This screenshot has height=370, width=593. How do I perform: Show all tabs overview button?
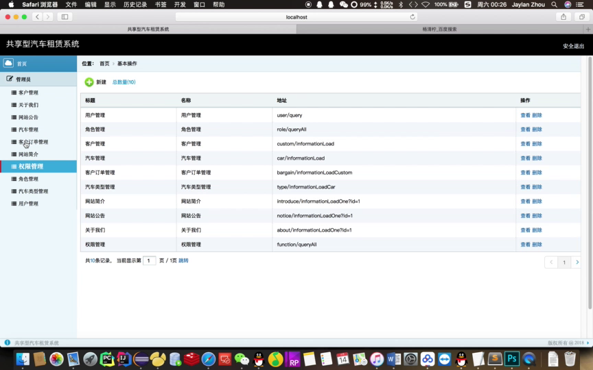click(x=581, y=16)
